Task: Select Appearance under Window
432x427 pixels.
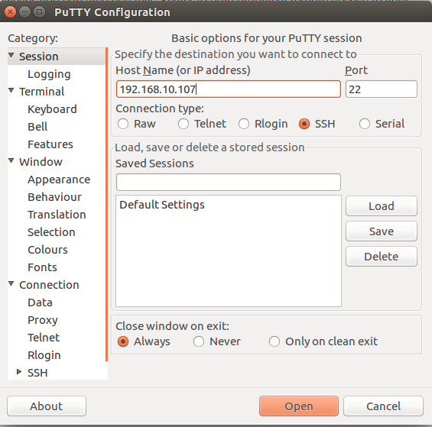Action: (x=59, y=180)
